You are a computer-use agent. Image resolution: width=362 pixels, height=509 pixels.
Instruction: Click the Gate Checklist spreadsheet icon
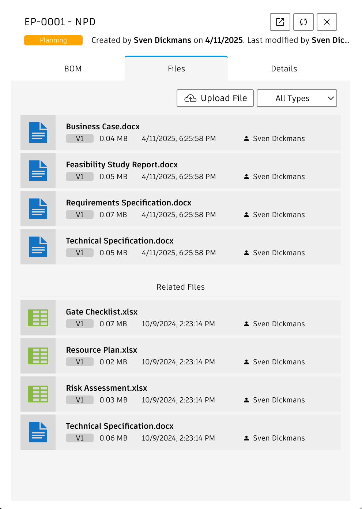click(38, 318)
